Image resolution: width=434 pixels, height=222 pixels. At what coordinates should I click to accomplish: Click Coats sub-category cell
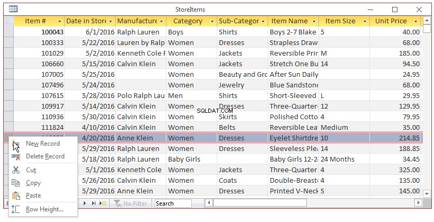click(x=243, y=180)
